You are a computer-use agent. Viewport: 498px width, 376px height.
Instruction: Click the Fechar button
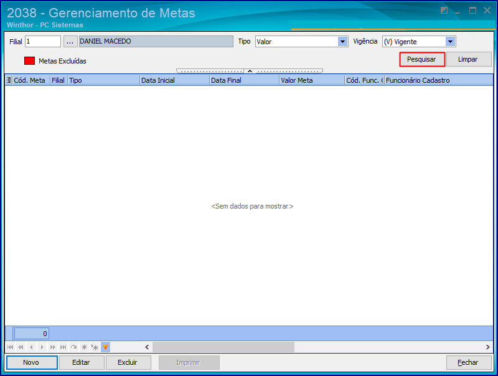[469, 363]
